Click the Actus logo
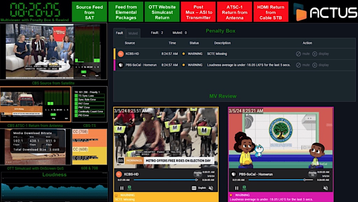Screen dimensions: 358x202 (325, 12)
